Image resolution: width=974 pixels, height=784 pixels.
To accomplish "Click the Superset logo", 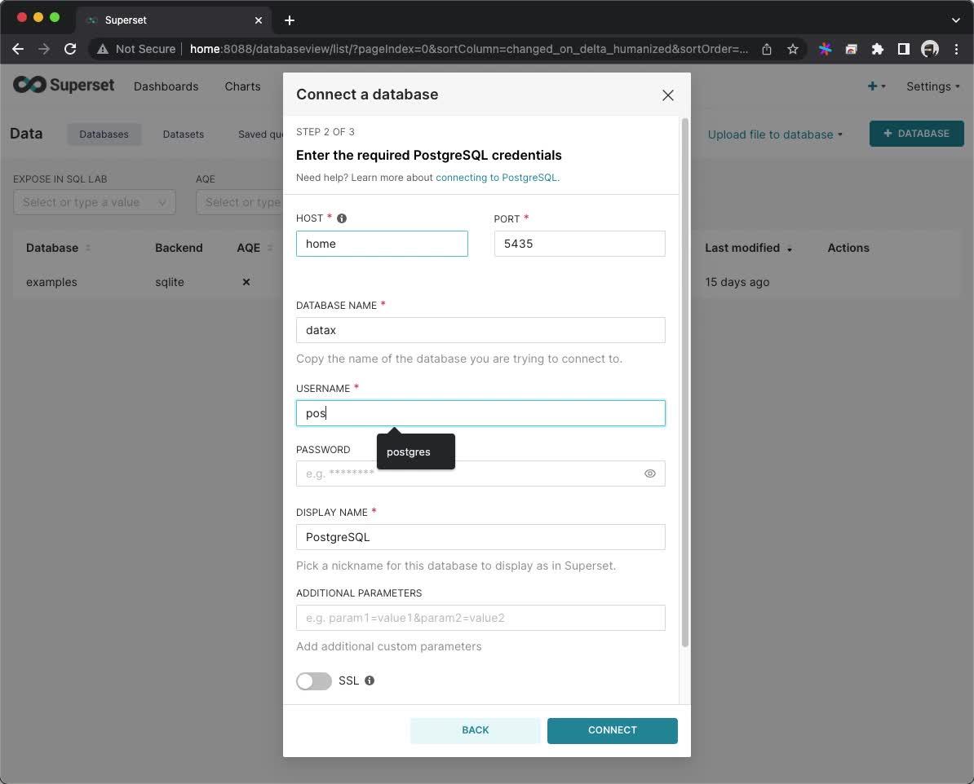I will [x=64, y=86].
